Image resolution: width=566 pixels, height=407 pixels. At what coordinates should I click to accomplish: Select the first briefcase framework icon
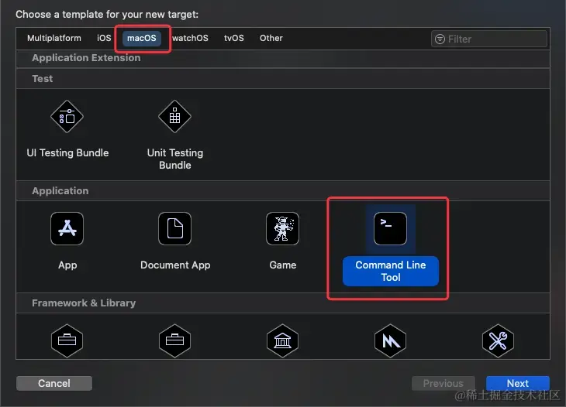click(67, 340)
